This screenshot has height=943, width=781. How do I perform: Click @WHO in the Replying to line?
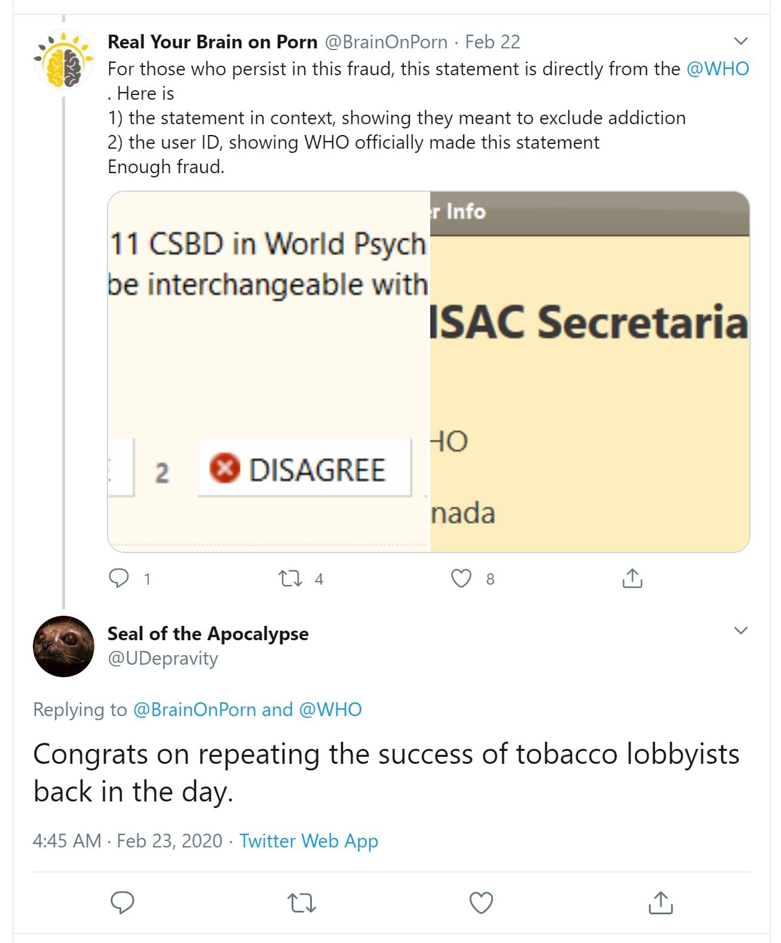330,709
